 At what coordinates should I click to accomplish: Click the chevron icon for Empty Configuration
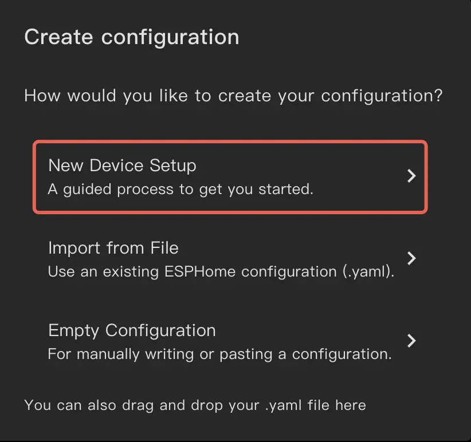[x=411, y=341]
